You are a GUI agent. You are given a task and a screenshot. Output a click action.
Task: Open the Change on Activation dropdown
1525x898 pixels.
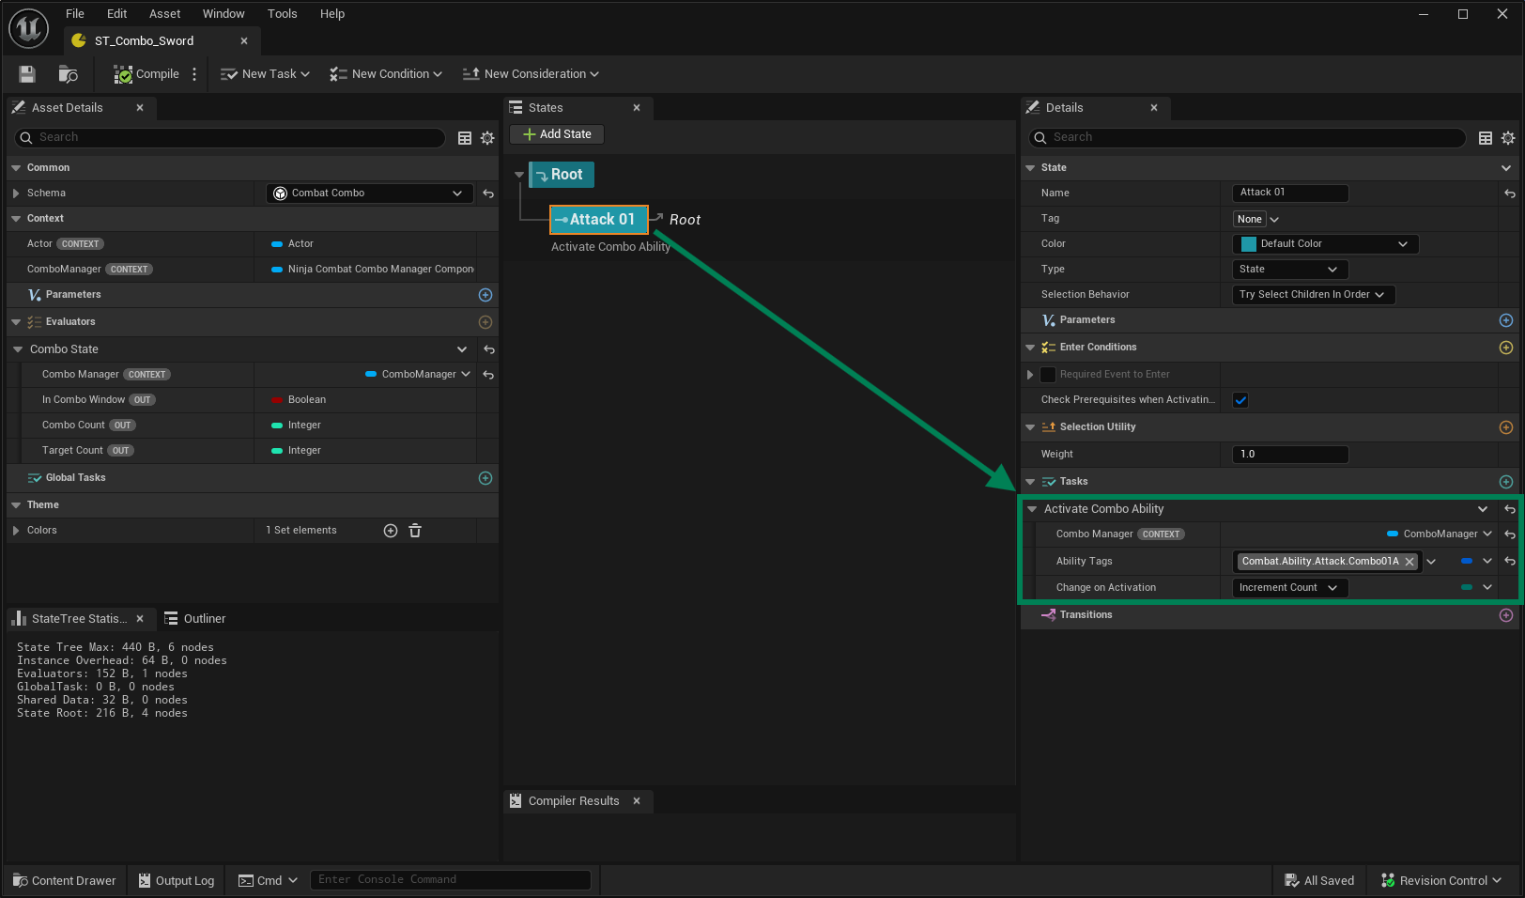(x=1288, y=588)
